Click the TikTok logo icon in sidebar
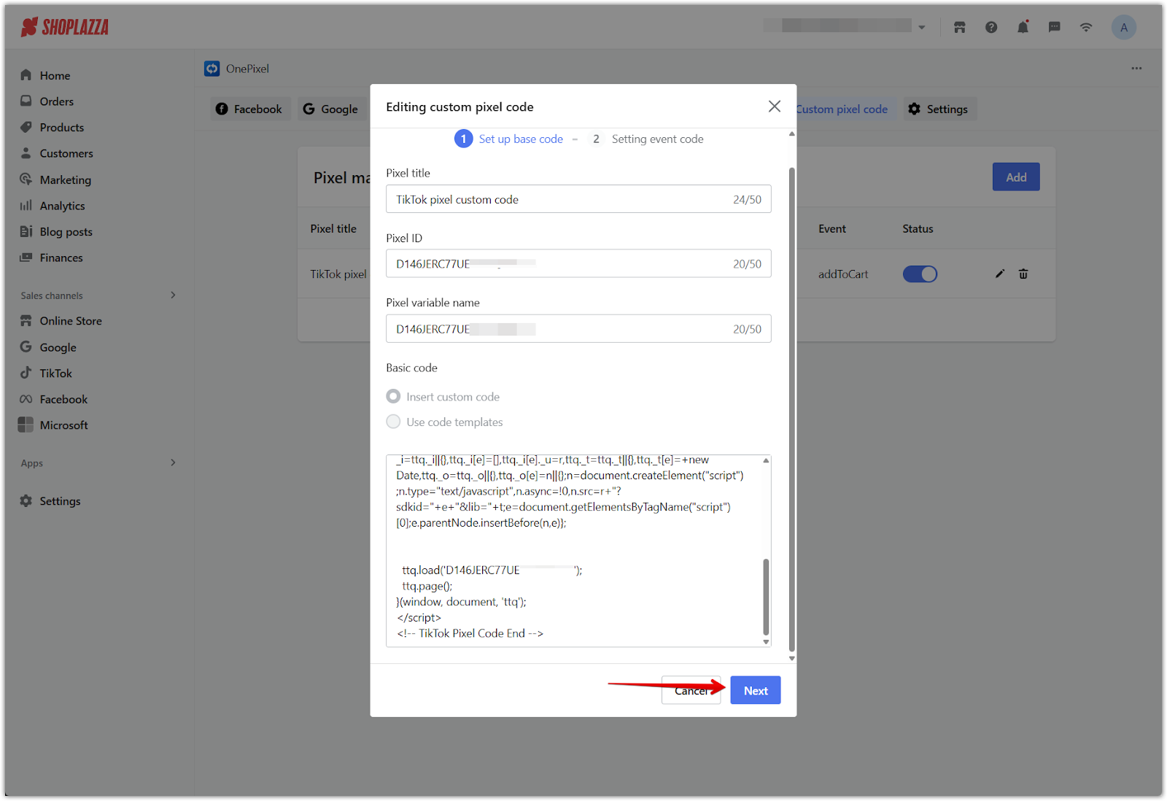The image size is (1167, 801). click(x=26, y=373)
